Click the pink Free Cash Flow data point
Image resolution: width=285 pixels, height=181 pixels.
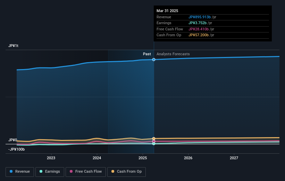(x=154, y=141)
